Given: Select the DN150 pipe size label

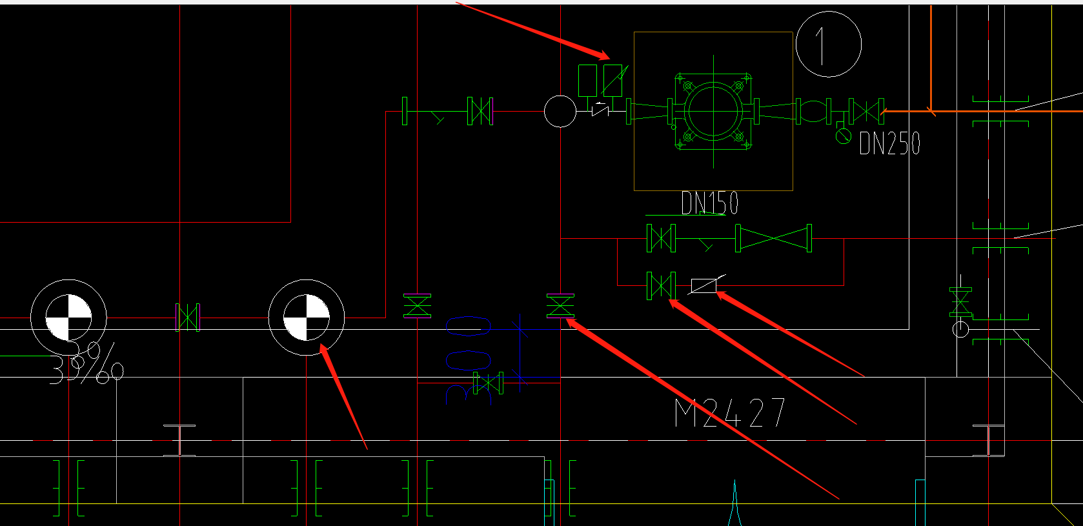Looking at the screenshot, I should pyautogui.click(x=709, y=203).
